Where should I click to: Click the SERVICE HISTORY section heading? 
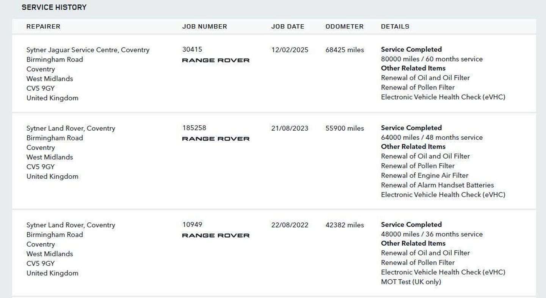pyautogui.click(x=54, y=7)
